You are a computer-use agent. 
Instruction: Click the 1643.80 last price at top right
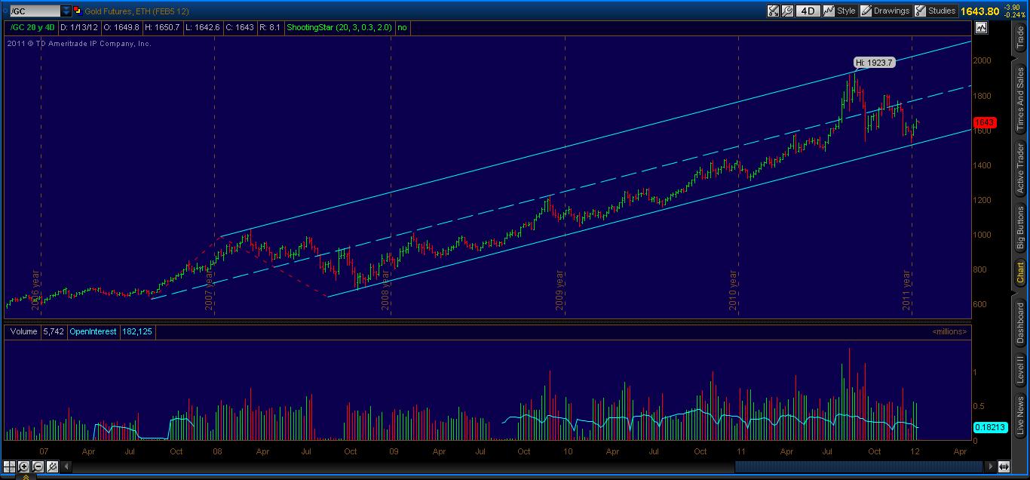tap(981, 11)
